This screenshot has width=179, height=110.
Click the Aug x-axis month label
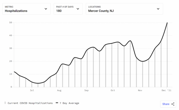click(59, 91)
